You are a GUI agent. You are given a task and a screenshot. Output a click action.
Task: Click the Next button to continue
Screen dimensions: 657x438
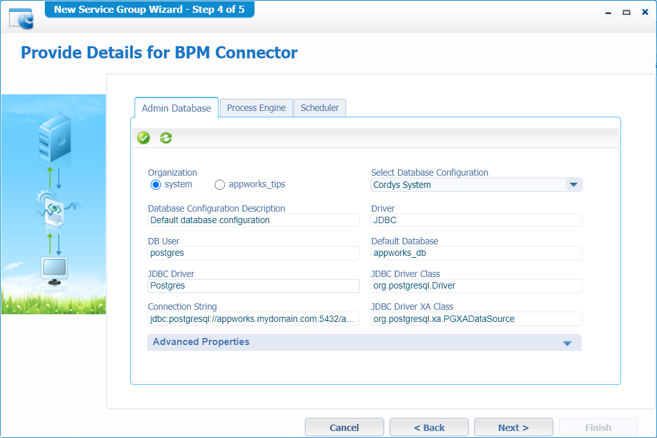[513, 427]
